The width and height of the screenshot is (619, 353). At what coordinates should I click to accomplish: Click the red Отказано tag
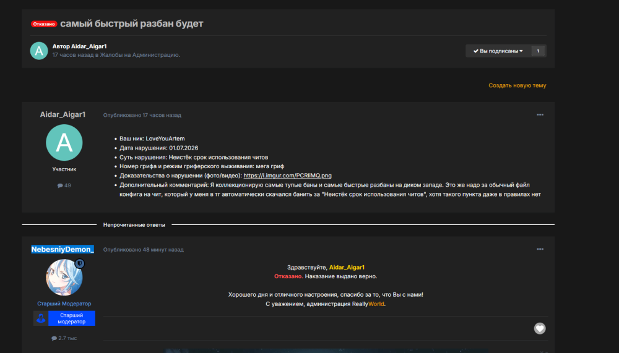(x=44, y=24)
